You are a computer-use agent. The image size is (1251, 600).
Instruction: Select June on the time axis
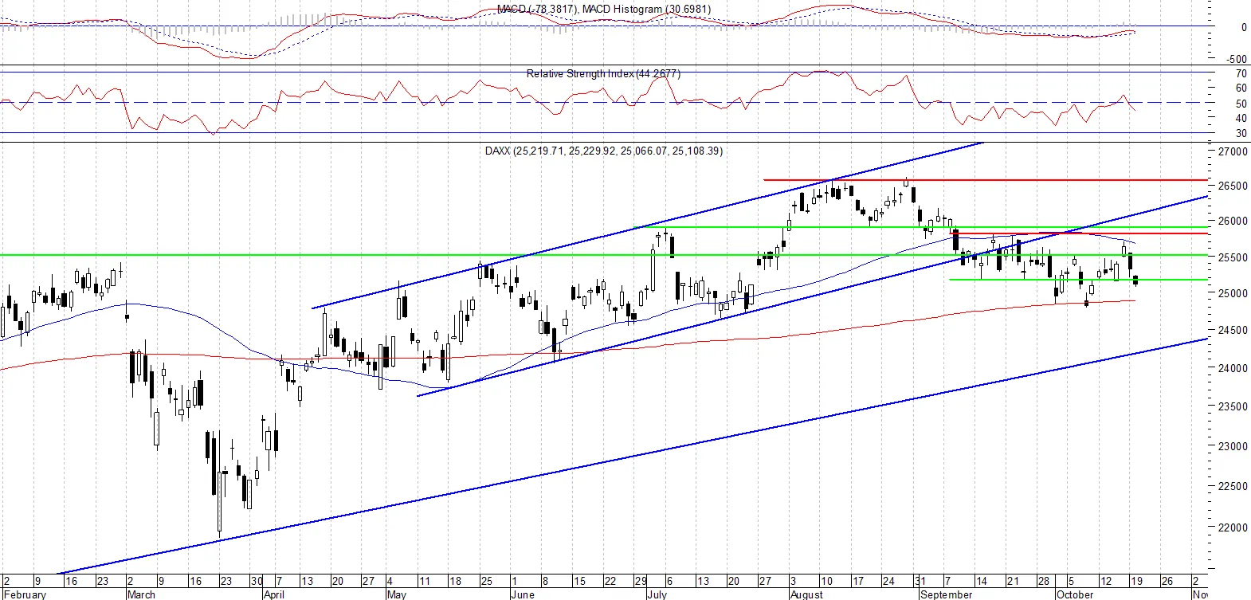point(521,594)
